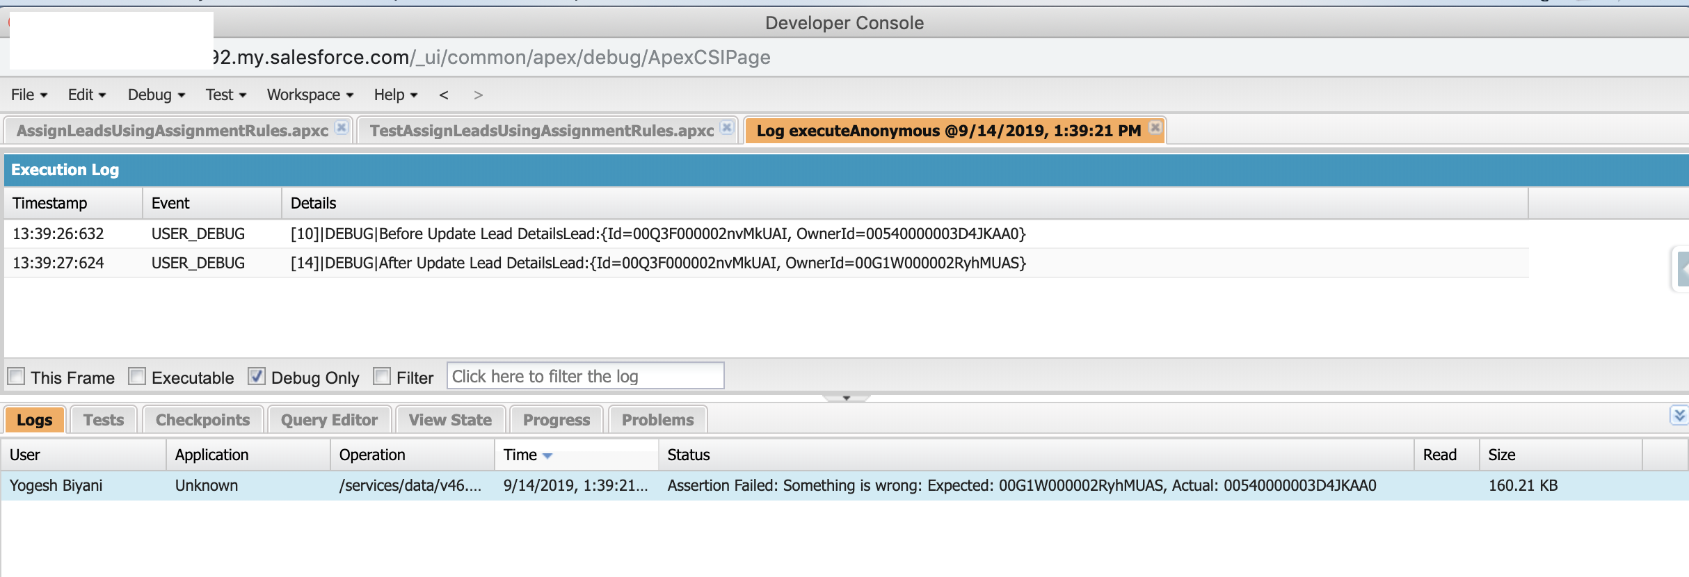Click the filter log text field
Screen dimensions: 1689x577
585,376
